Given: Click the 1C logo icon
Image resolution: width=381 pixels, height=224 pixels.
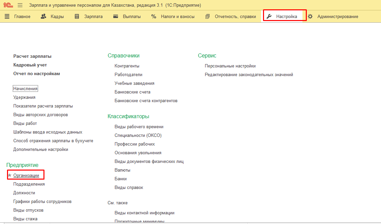Looking at the screenshot, I should point(8,5).
